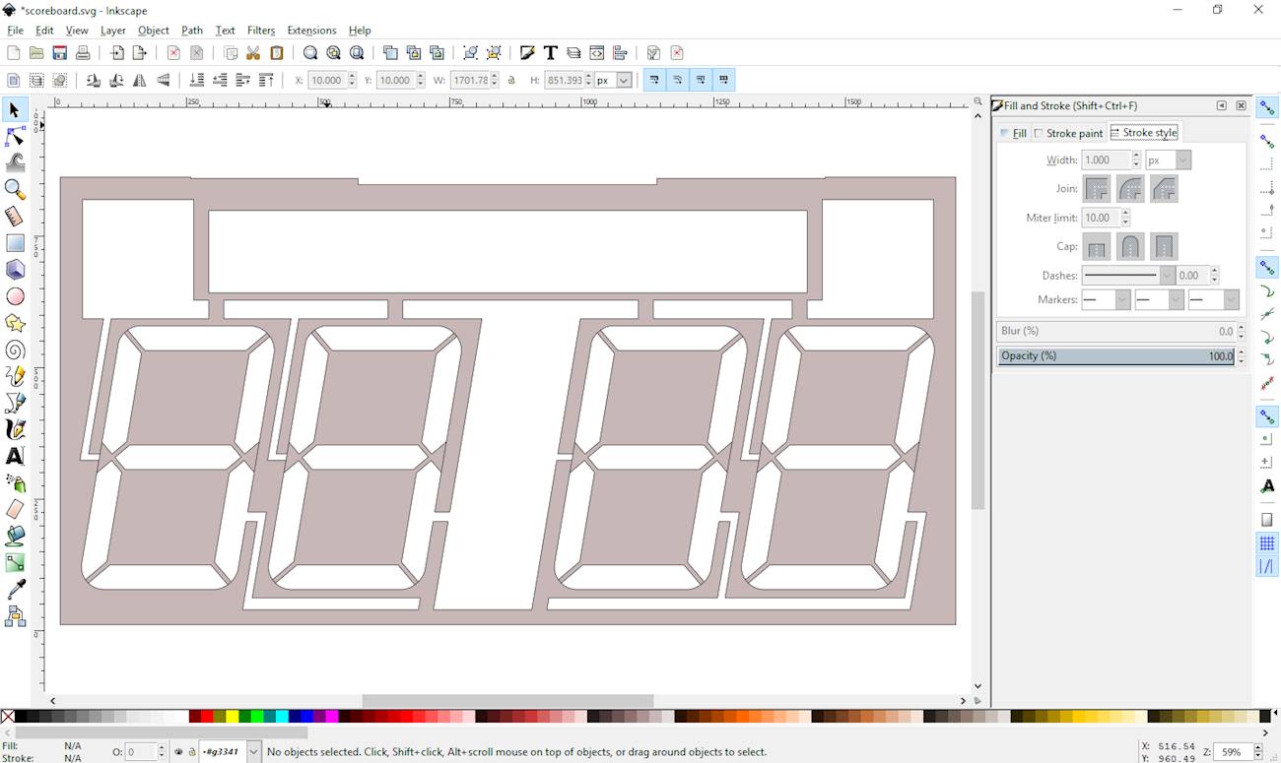
Task: Select the Node editing tool
Action: [15, 136]
